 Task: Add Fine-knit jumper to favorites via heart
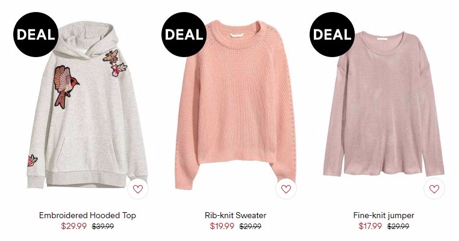[x=434, y=189]
